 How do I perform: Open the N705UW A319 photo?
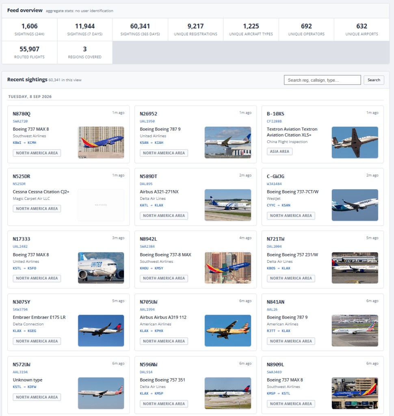[x=227, y=331]
